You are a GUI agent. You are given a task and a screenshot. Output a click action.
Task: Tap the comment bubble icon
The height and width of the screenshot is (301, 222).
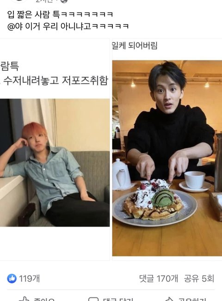(x=93, y=300)
